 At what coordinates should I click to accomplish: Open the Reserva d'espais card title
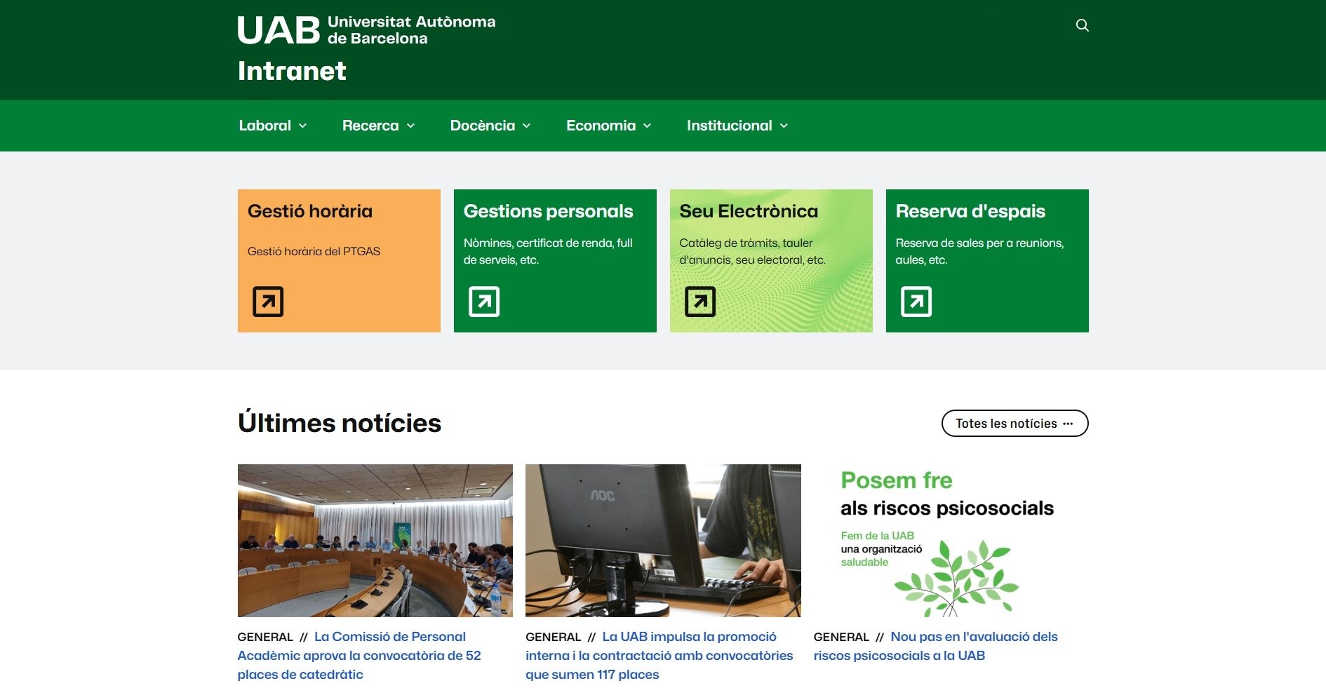[x=970, y=211]
